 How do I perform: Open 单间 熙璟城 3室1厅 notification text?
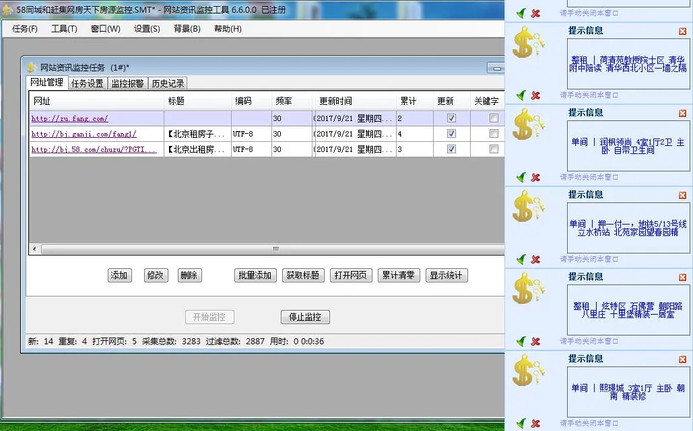click(x=628, y=392)
